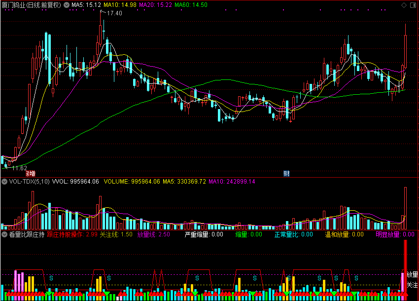The image size is (419, 301).
Task: Open dropdown arrow beside 厦门钨业 chart title
Action: [67, 5]
